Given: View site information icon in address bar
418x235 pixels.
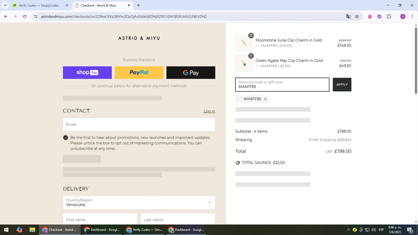Looking at the screenshot, I should click(x=36, y=16).
